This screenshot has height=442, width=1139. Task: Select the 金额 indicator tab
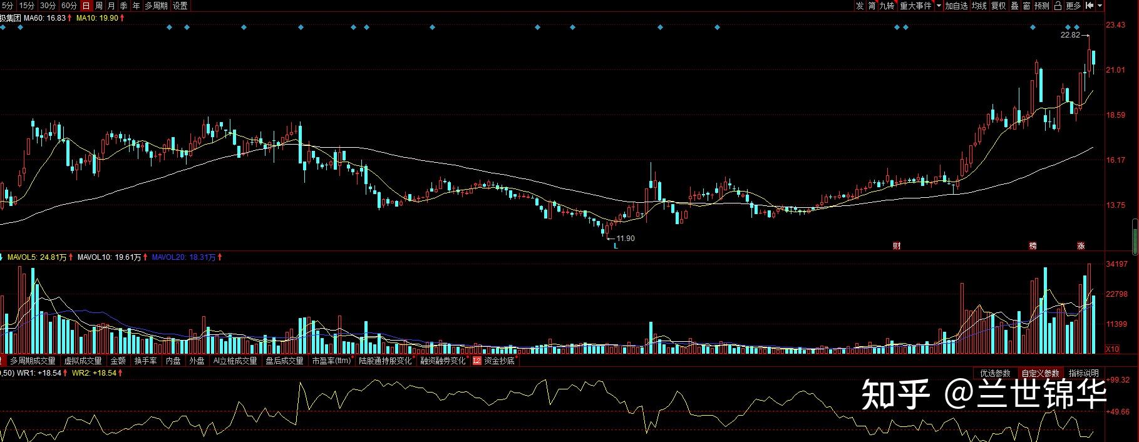pos(118,361)
